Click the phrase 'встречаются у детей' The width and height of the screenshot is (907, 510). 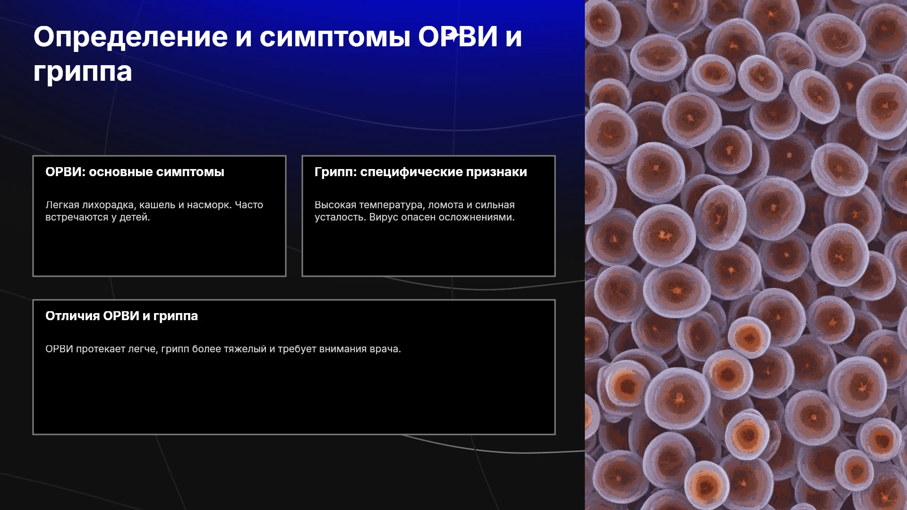96,217
